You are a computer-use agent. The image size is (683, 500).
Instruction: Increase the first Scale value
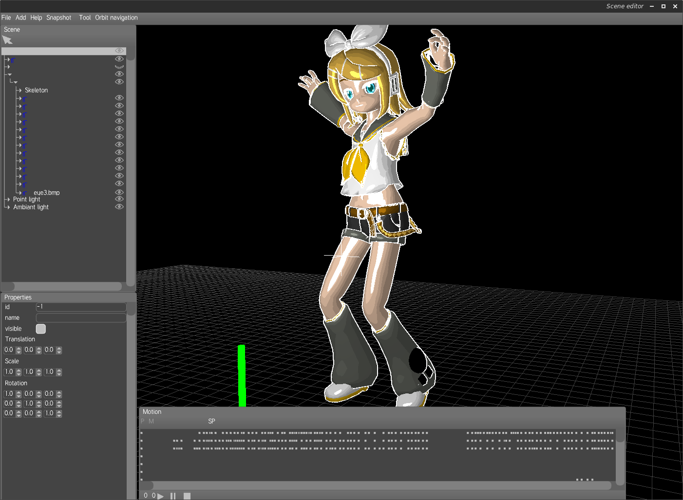tap(19, 370)
